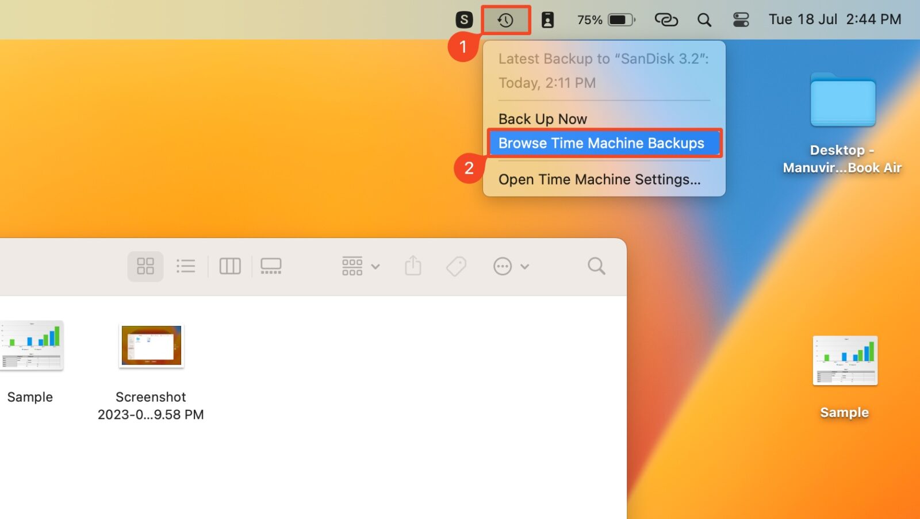
Task: Open the Share icon in Finder toolbar
Action: click(413, 266)
